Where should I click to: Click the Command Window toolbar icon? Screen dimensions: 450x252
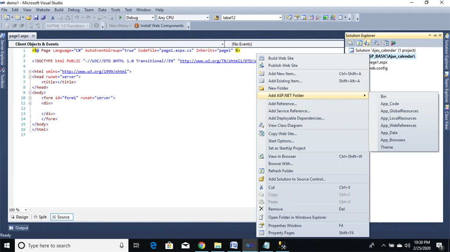(340, 18)
